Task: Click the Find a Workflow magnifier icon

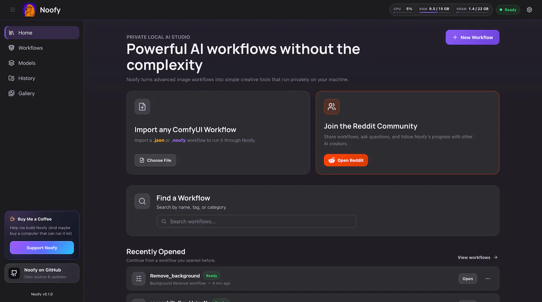Action: click(x=142, y=201)
